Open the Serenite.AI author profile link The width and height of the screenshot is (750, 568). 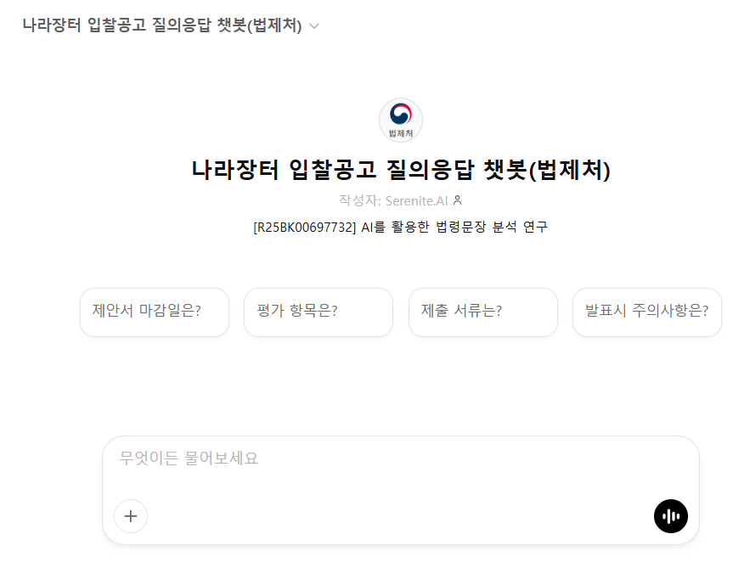[416, 200]
